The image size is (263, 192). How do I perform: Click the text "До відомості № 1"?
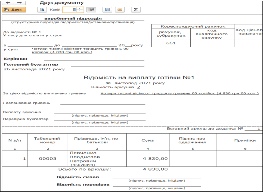point(22,32)
